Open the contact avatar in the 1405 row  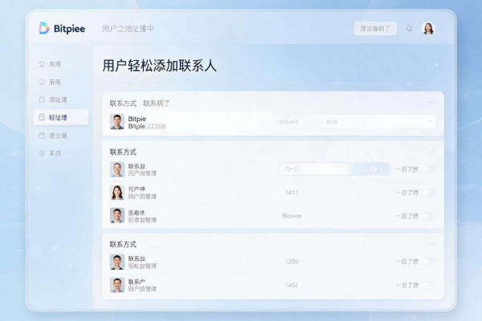[117, 285]
